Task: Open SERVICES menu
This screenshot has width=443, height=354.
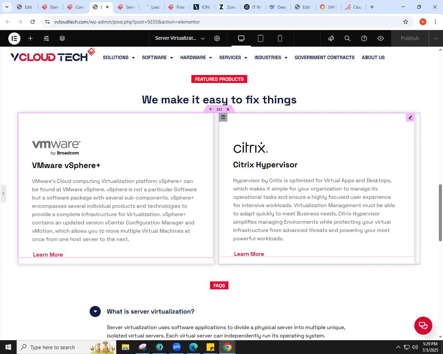Action: pos(233,57)
